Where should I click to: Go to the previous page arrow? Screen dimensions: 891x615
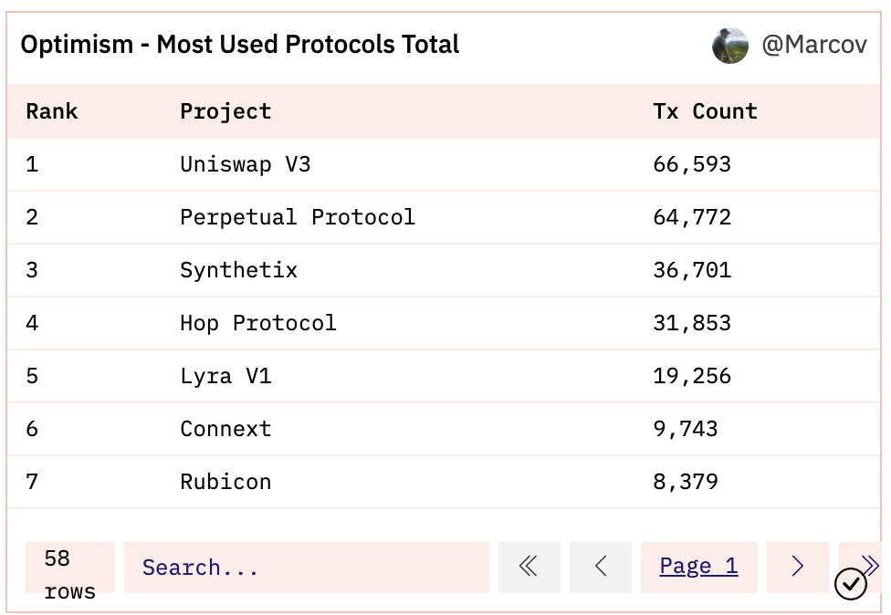coord(601,567)
